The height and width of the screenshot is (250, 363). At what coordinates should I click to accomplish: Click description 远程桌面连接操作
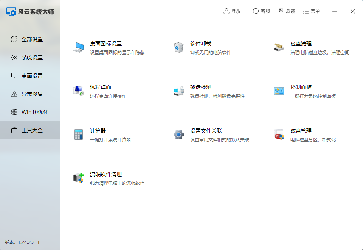[108, 96]
